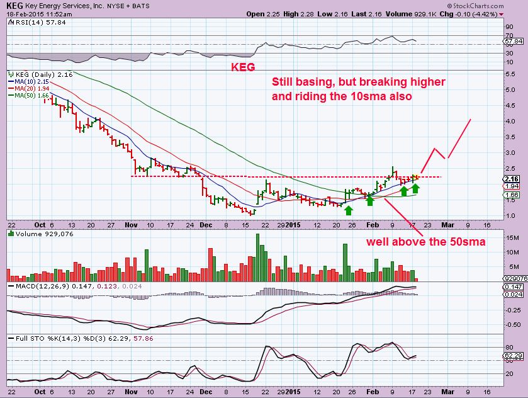Click the Chg -0.10 (-4.42%) value
Image resolution: width=528 pixels, height=398 pixels.
click(468, 14)
